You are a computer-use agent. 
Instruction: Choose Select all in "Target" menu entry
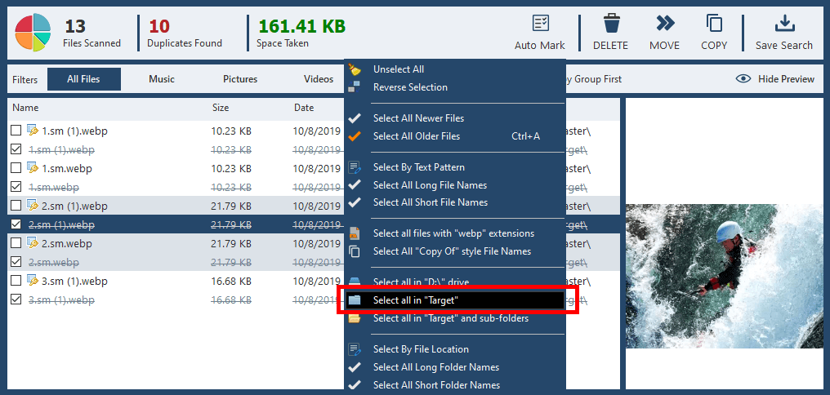point(415,300)
